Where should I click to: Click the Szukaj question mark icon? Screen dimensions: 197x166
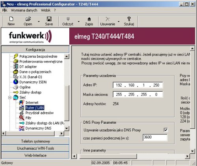point(129,19)
